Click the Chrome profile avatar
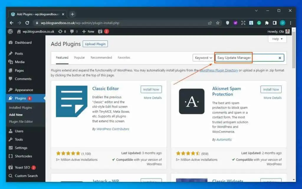Viewport: 302px width, 189px height. coord(282,23)
